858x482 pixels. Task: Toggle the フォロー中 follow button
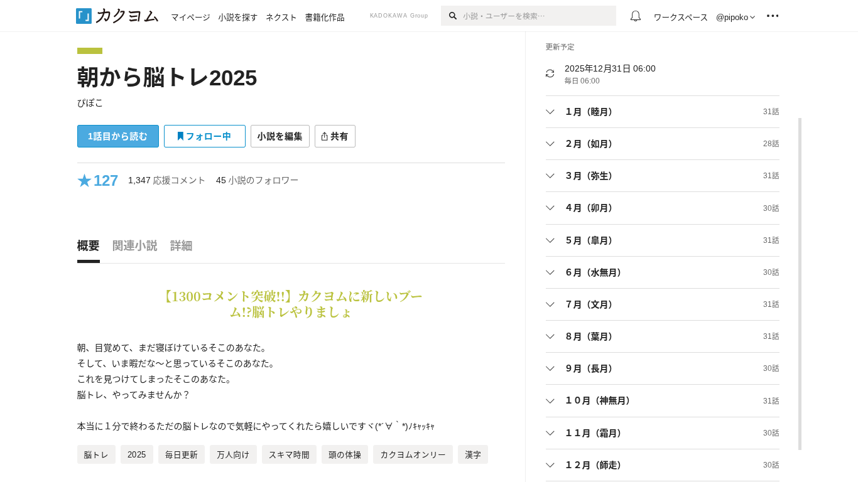(x=204, y=136)
